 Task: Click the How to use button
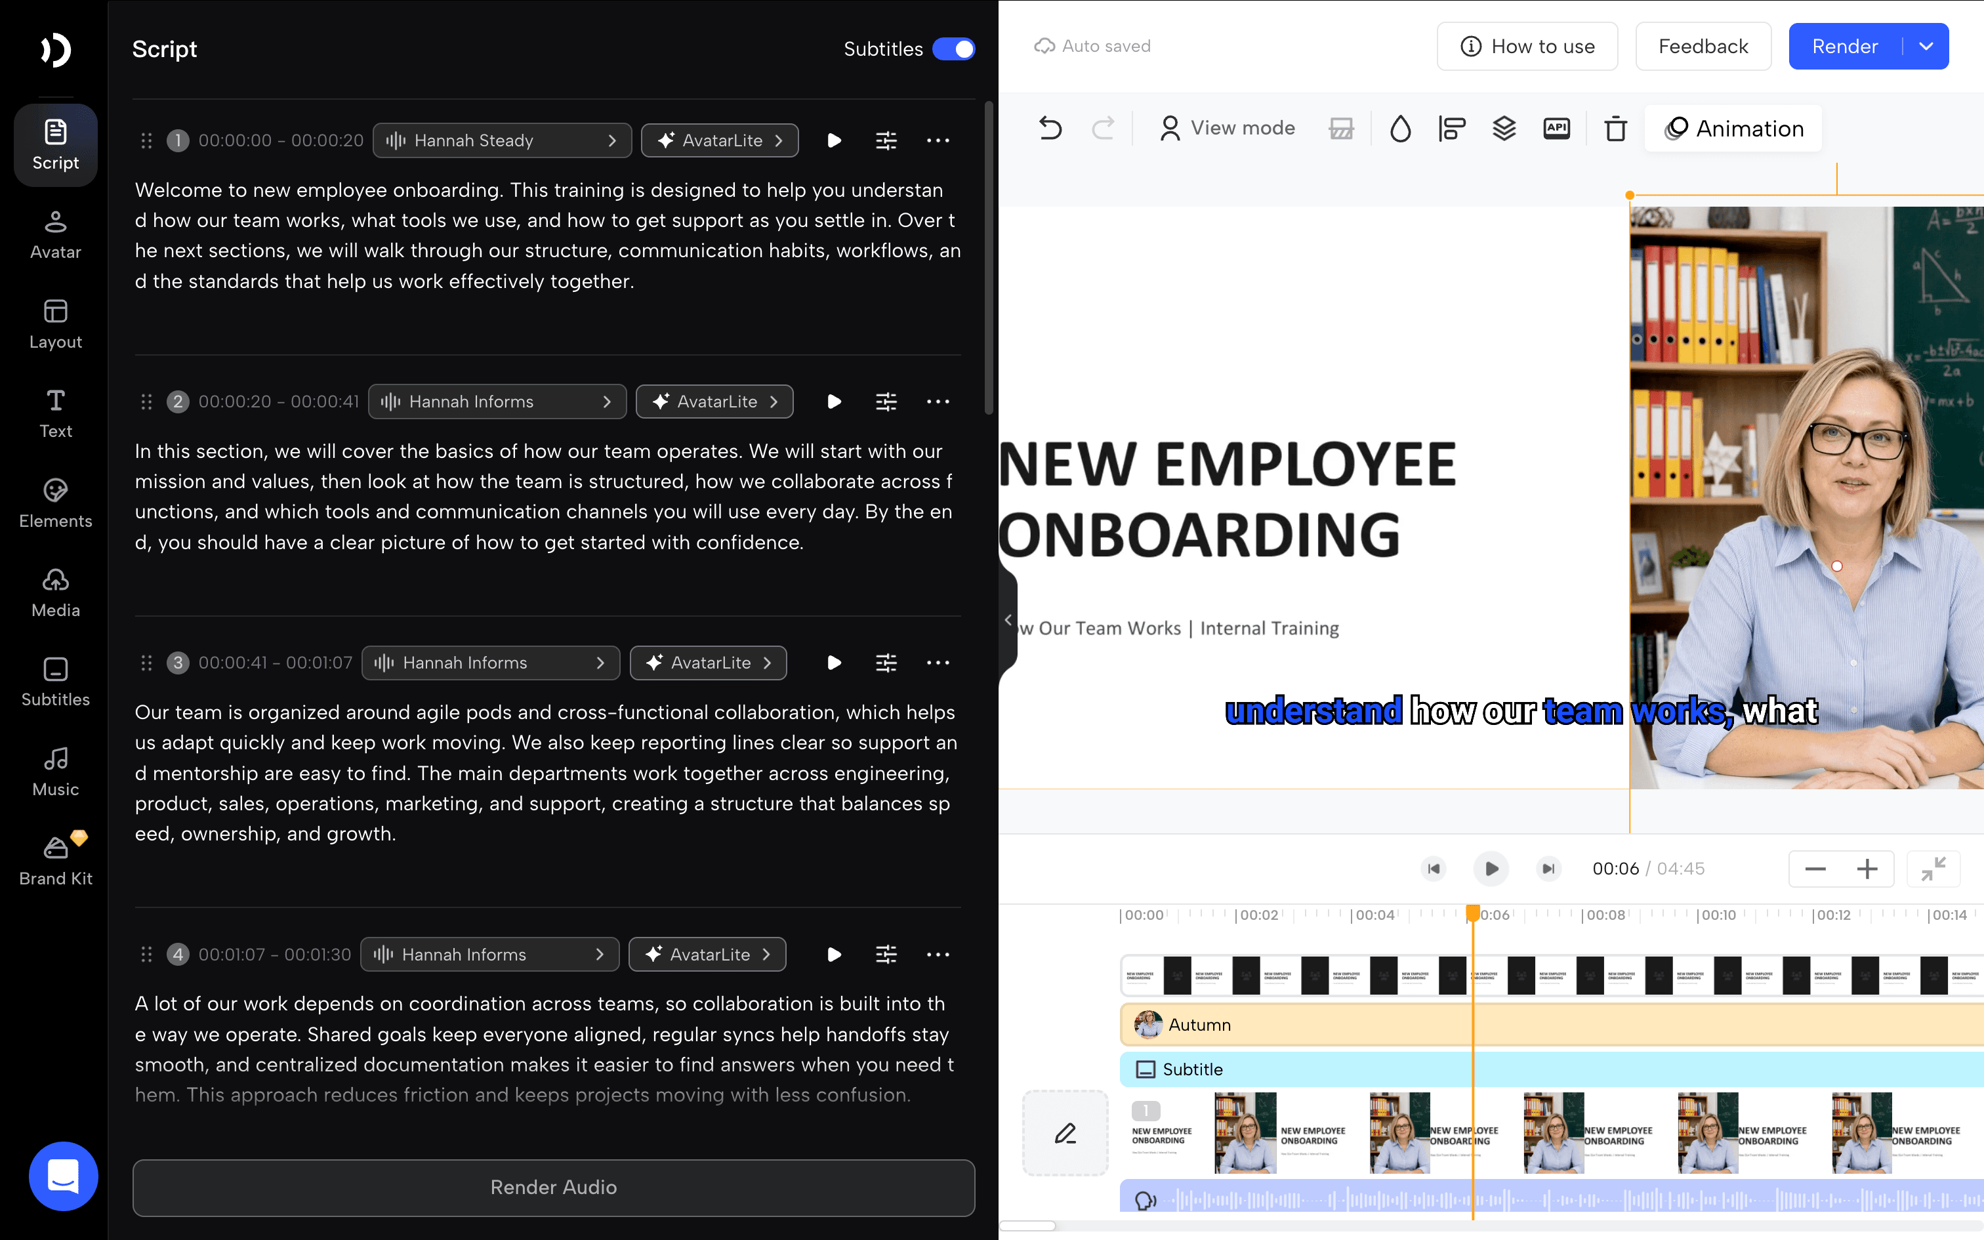[1527, 47]
